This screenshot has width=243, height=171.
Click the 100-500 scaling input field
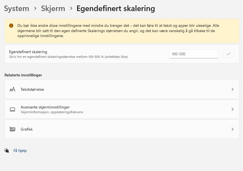194,54
